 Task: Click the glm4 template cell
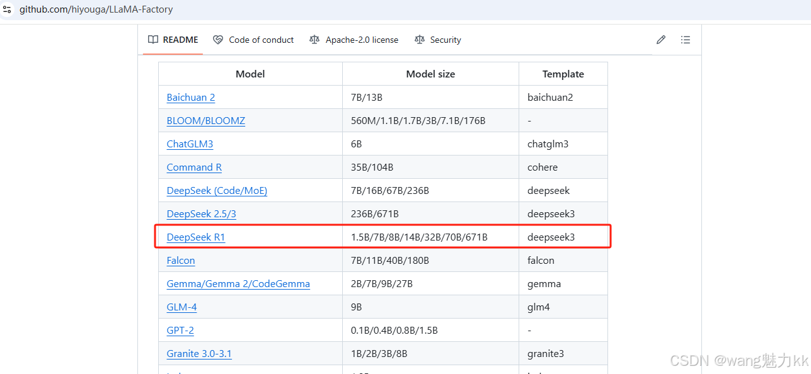coord(563,307)
